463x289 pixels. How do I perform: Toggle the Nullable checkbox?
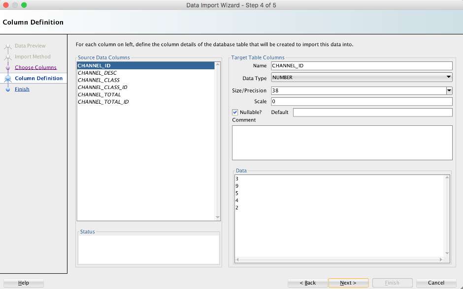coord(235,112)
